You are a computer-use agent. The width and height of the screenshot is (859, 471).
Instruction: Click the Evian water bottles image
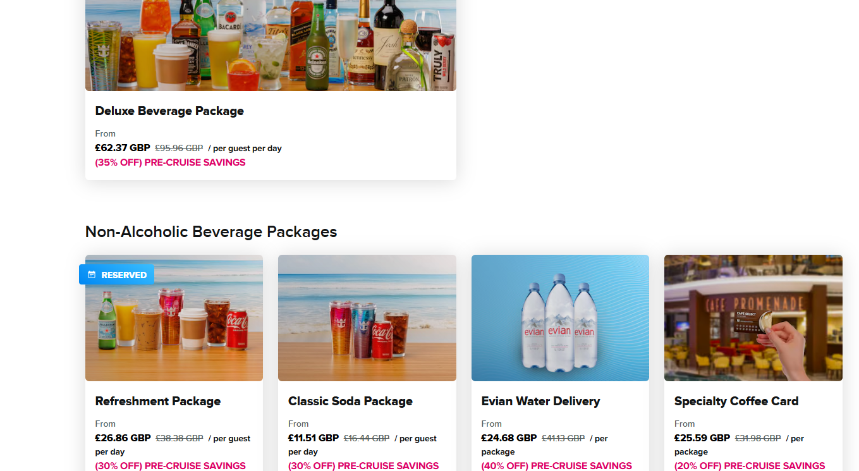coord(560,318)
